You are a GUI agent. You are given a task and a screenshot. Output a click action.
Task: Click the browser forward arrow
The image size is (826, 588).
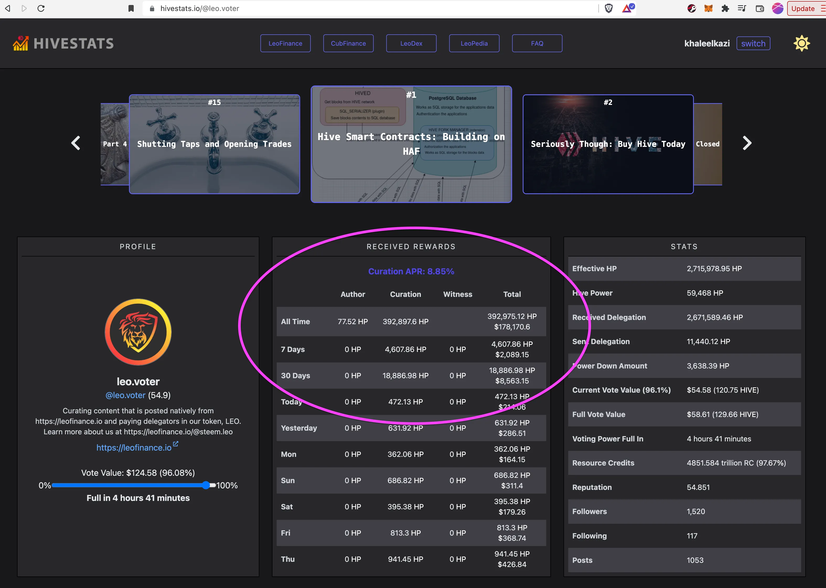[x=24, y=8]
